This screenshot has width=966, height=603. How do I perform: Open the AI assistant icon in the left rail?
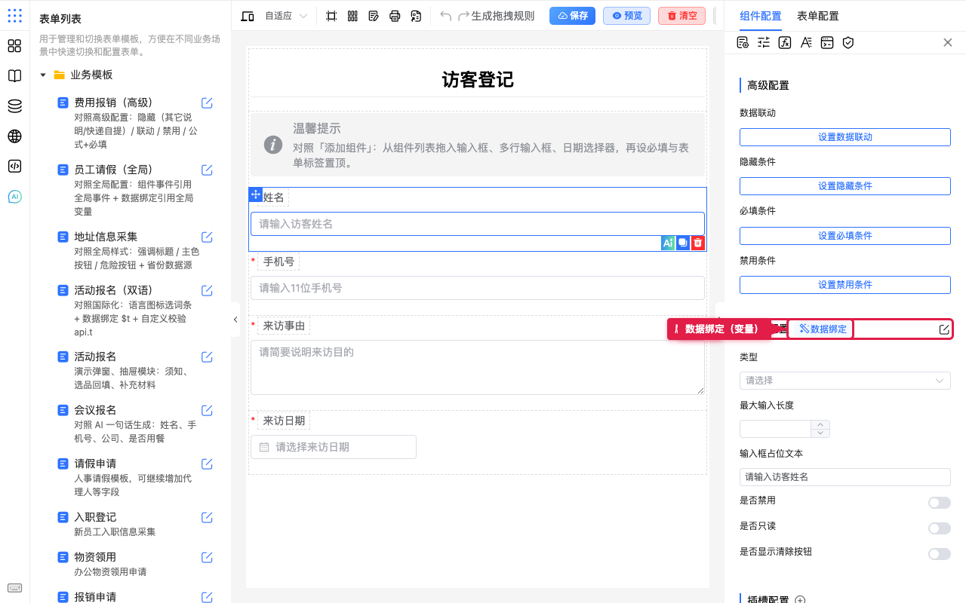tap(14, 197)
